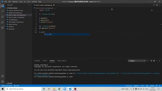Image resolution: width=162 pixels, height=91 pixels.
Task: Open the Help menu
Action: pos(40,2)
